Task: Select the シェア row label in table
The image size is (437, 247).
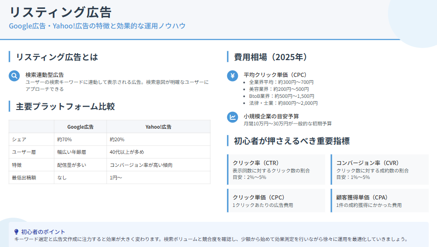Action: (x=19, y=139)
